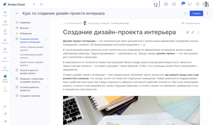Open search with the magnifier icon
213x125 pixels.
pos(41,4)
